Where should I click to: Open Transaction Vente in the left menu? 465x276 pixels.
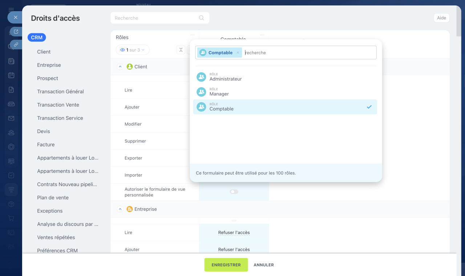pyautogui.click(x=58, y=105)
